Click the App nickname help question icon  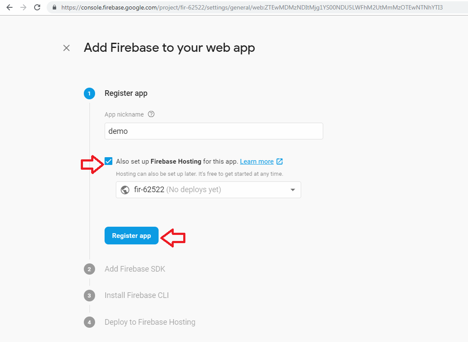pos(151,114)
